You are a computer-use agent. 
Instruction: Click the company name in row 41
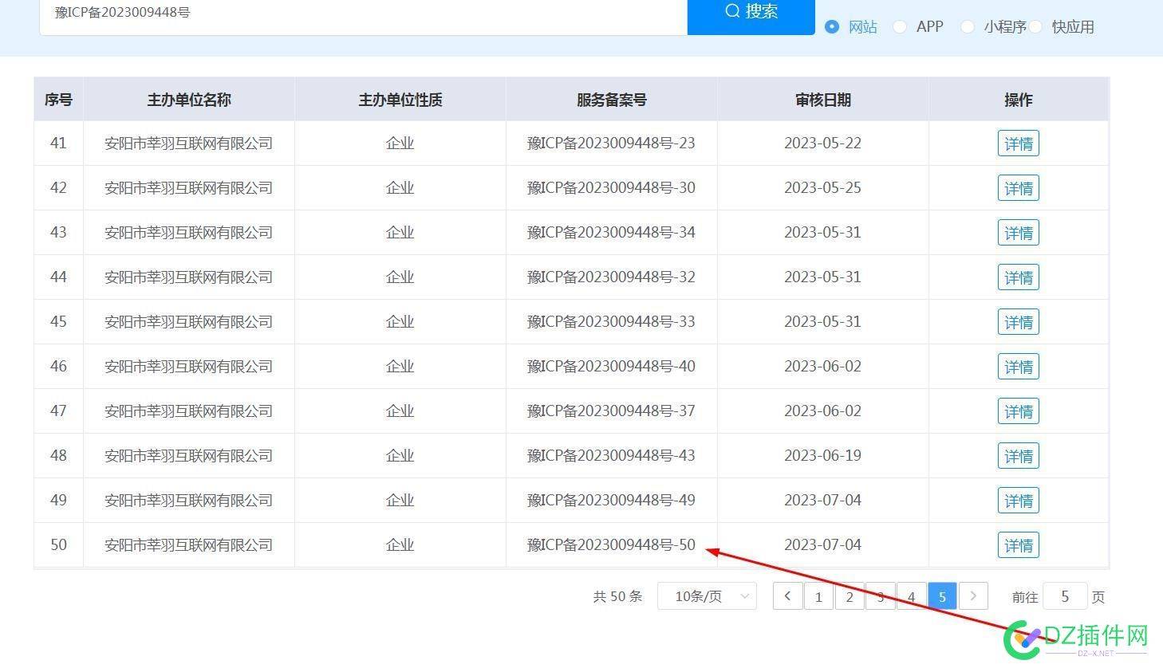click(189, 143)
